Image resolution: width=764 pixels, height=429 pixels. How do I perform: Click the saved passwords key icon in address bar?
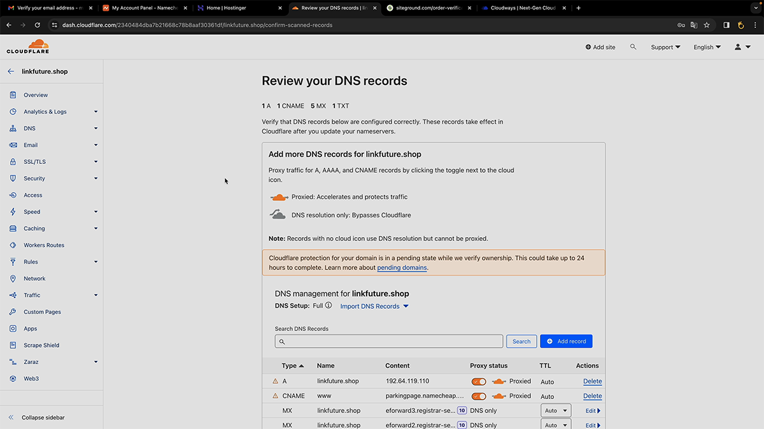coord(681,25)
